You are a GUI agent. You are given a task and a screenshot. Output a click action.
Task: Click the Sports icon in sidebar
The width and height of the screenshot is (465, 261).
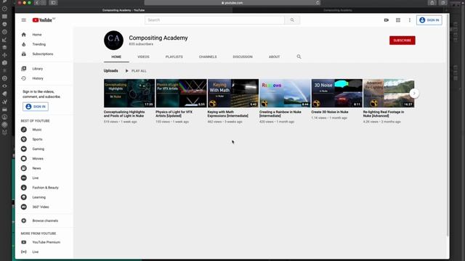pos(24,139)
